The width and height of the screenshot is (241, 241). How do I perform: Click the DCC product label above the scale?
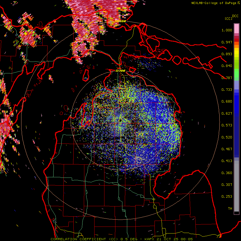pos(235,16)
